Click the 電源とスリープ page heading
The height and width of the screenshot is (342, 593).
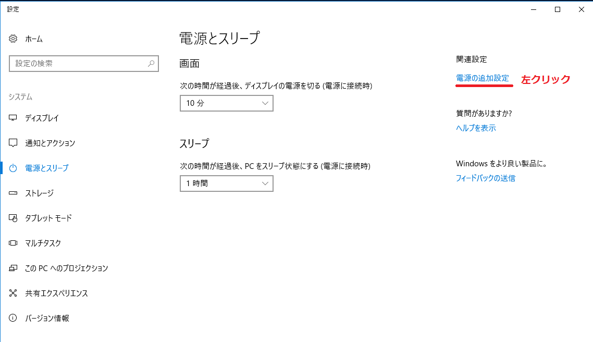pos(219,38)
